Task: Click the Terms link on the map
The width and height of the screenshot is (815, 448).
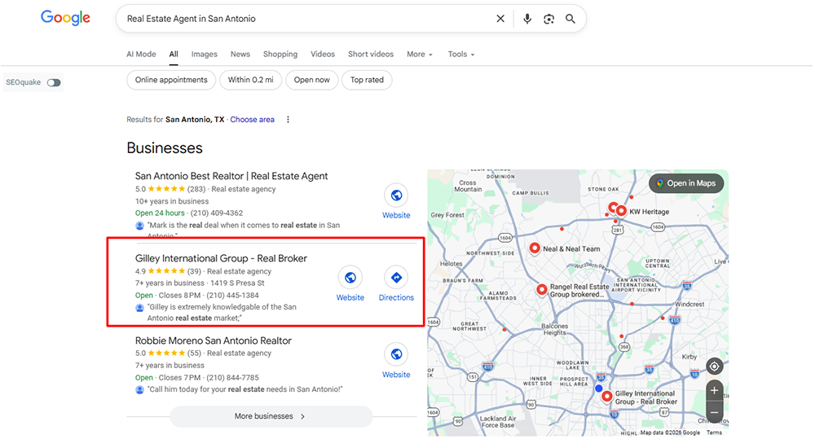Action: click(x=714, y=433)
